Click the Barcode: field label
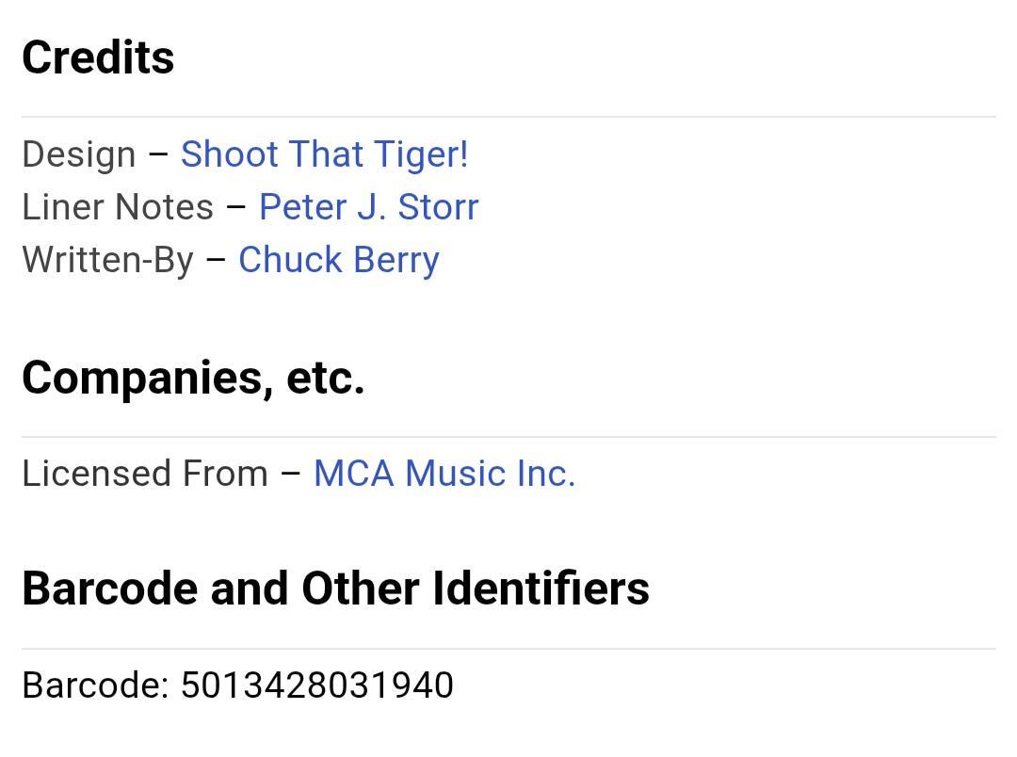 95,685
